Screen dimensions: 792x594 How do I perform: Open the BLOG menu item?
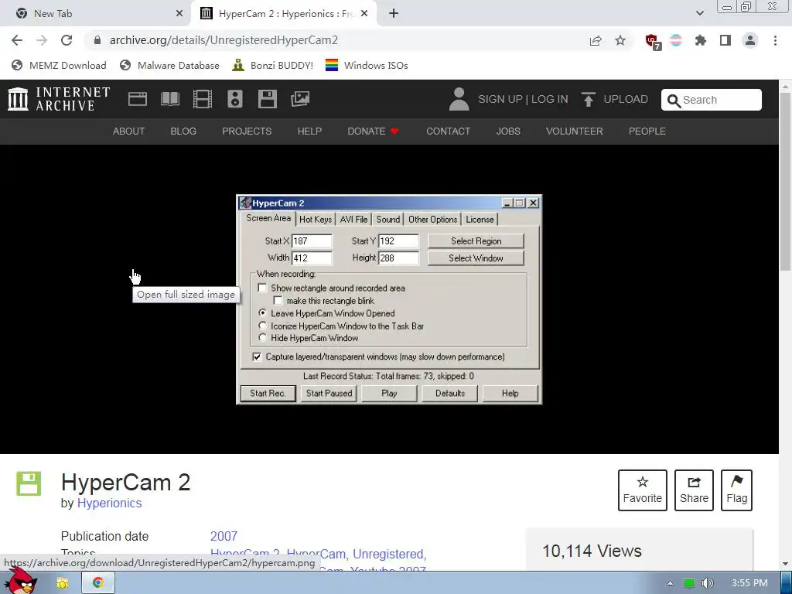(183, 131)
